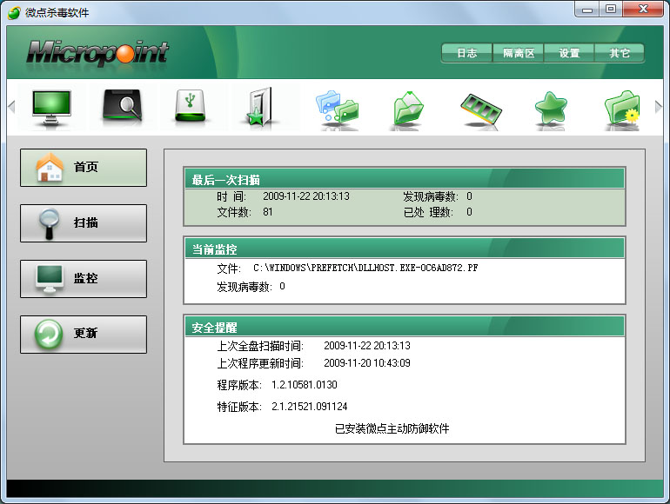670x504 pixels.
Task: Open the 监控 monitor section
Action: pos(84,279)
